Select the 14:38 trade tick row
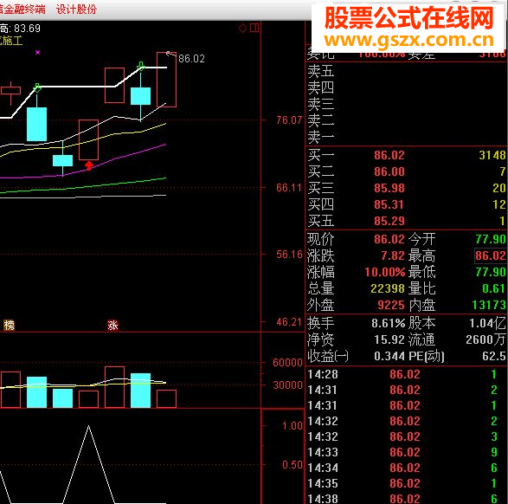This screenshot has width=508, height=504. 406,498
